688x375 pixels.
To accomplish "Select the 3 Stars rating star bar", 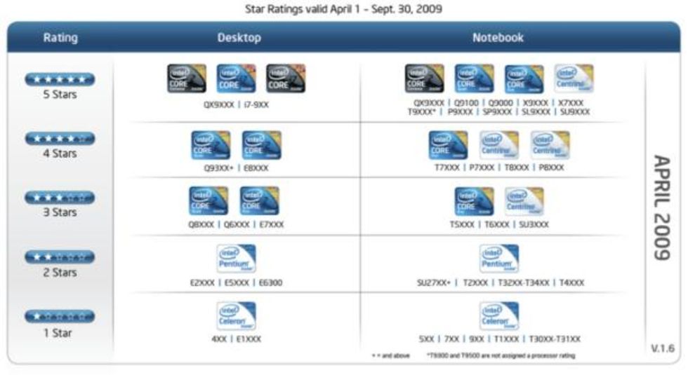I will pos(60,198).
